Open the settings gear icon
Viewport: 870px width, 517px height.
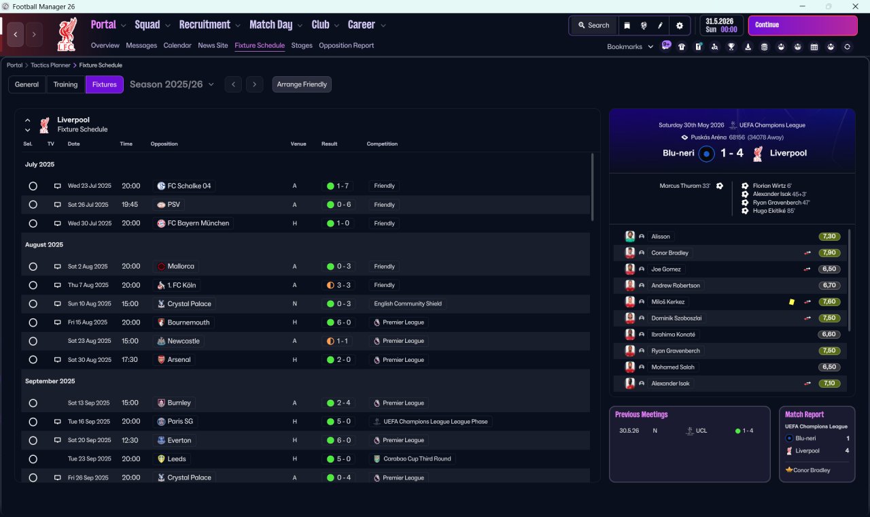click(x=679, y=25)
